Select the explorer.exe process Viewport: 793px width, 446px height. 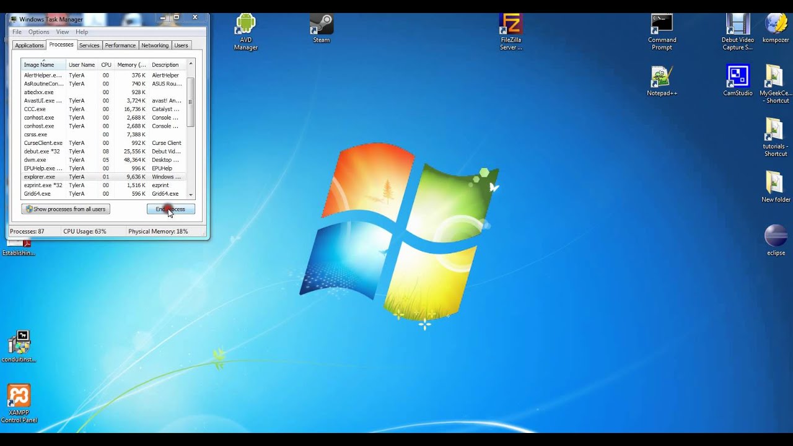pyautogui.click(x=103, y=177)
